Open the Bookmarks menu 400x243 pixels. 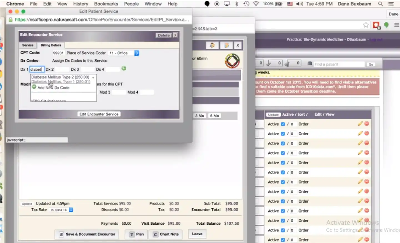106,4
